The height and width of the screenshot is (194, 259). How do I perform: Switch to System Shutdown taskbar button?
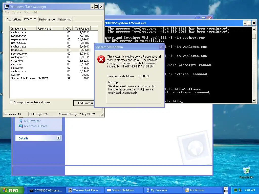click(x=124, y=190)
